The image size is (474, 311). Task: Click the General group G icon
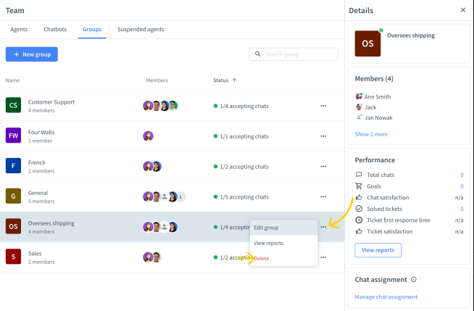tap(13, 196)
